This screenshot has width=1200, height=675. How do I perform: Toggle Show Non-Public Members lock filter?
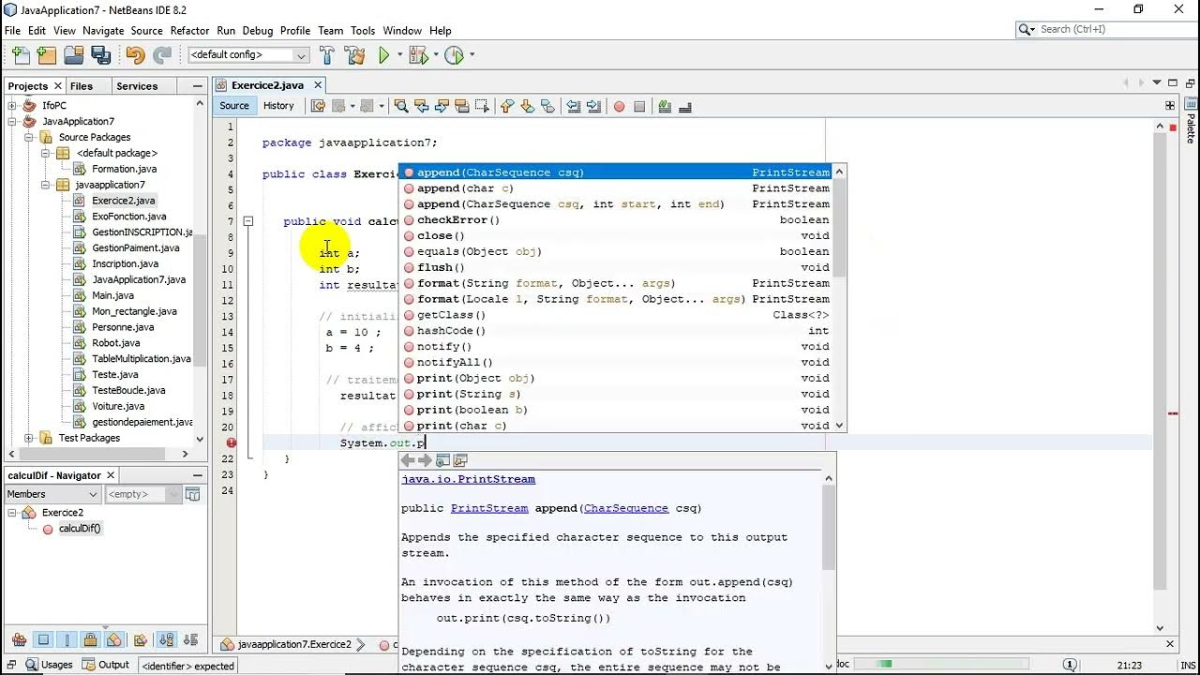tap(90, 640)
